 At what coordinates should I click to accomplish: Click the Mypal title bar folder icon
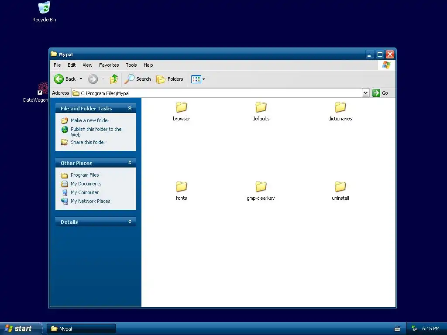coord(54,54)
